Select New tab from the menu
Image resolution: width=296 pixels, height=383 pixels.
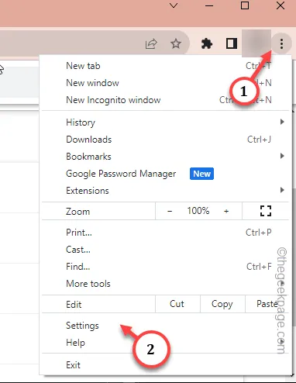[x=165, y=66]
